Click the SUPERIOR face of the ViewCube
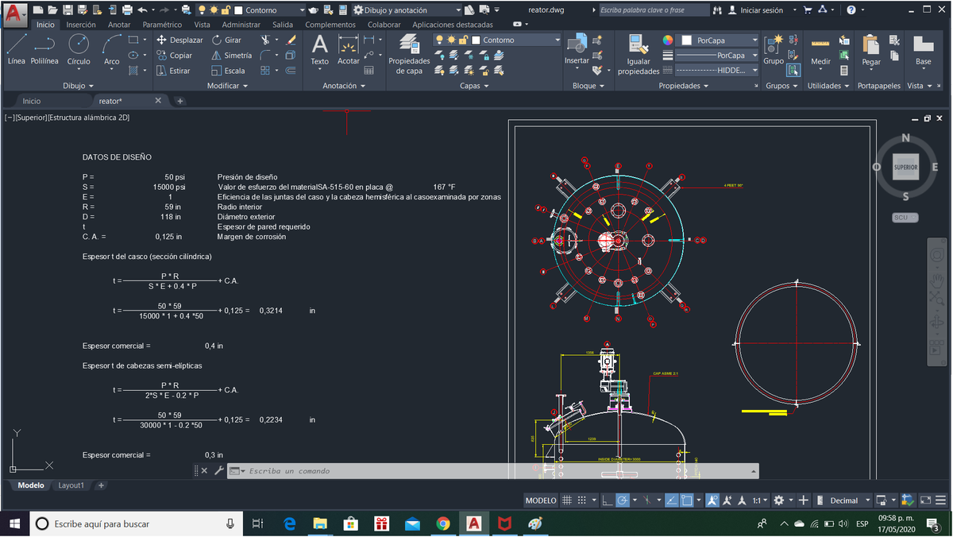Screen dimensions: 953x537 (x=905, y=168)
